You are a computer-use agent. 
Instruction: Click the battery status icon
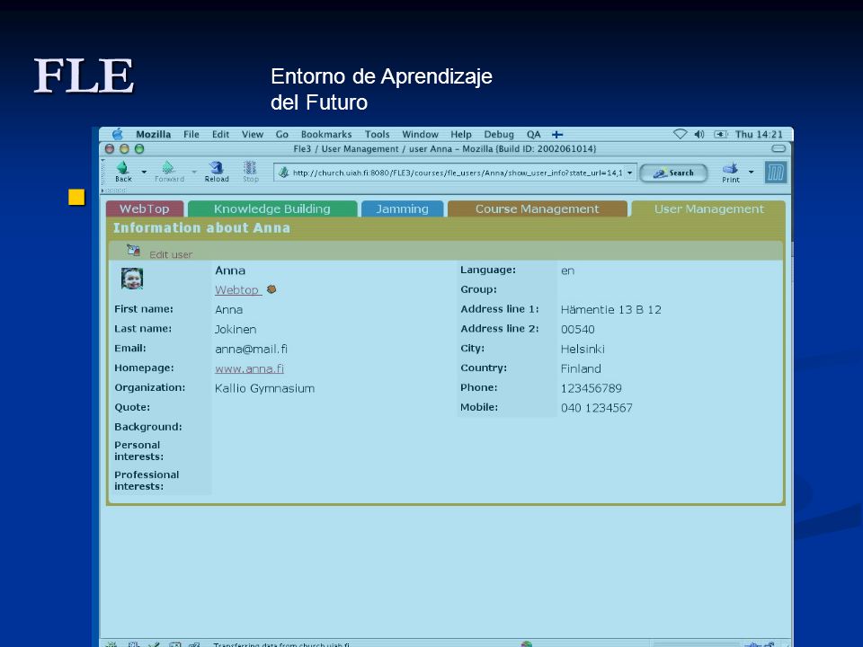pos(720,134)
